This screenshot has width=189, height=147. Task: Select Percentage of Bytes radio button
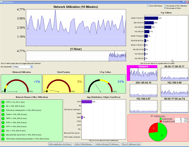coord(165,8)
